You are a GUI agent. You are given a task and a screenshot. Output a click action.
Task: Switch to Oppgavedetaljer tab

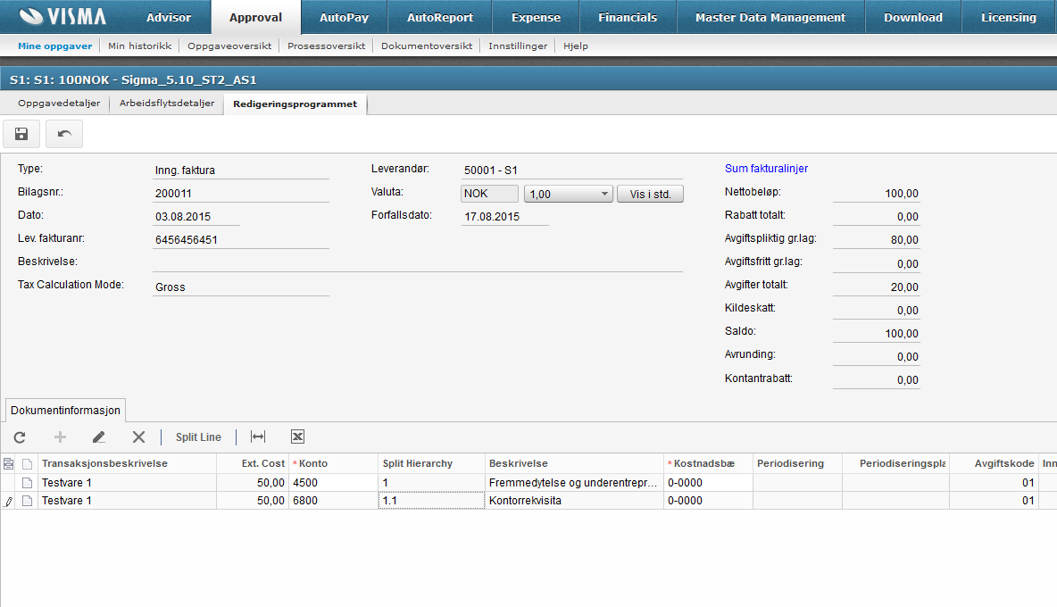pyautogui.click(x=59, y=103)
